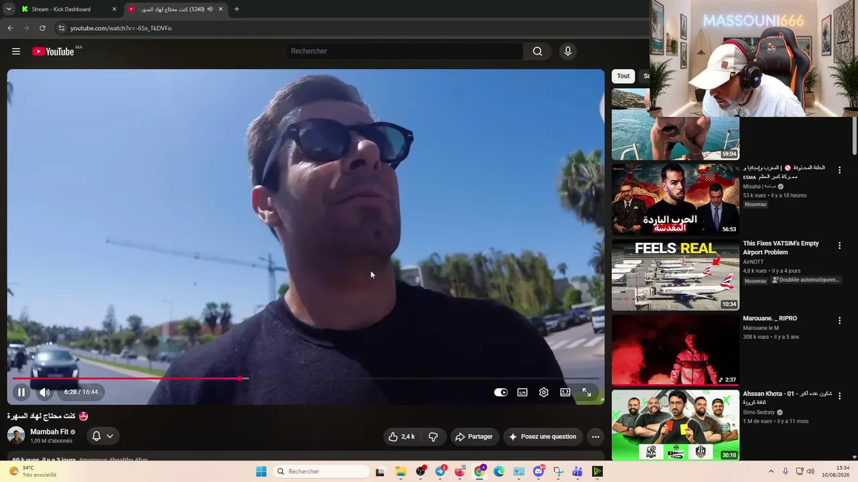Close the Kick Dashboard tab

(114, 9)
